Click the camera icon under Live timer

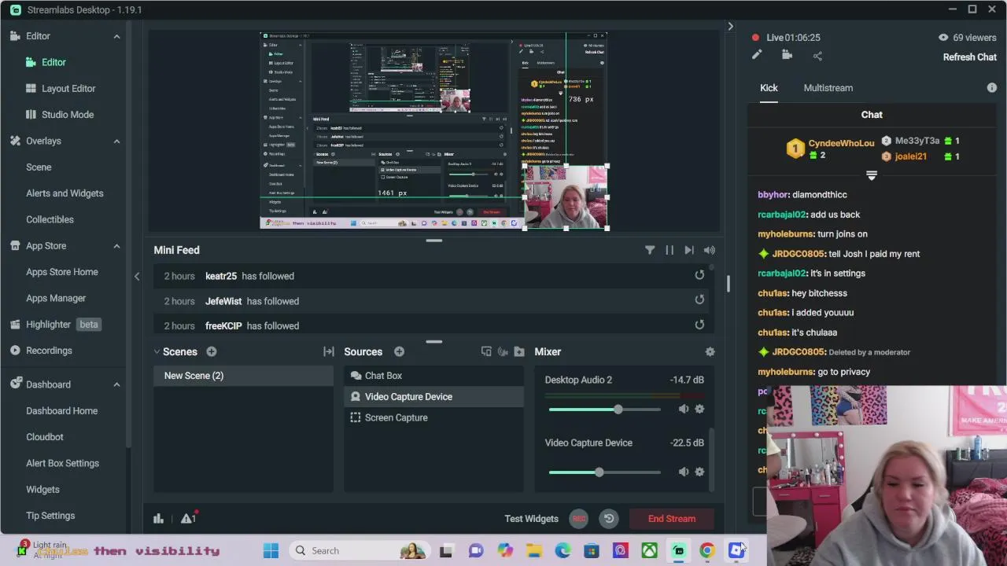coord(787,55)
